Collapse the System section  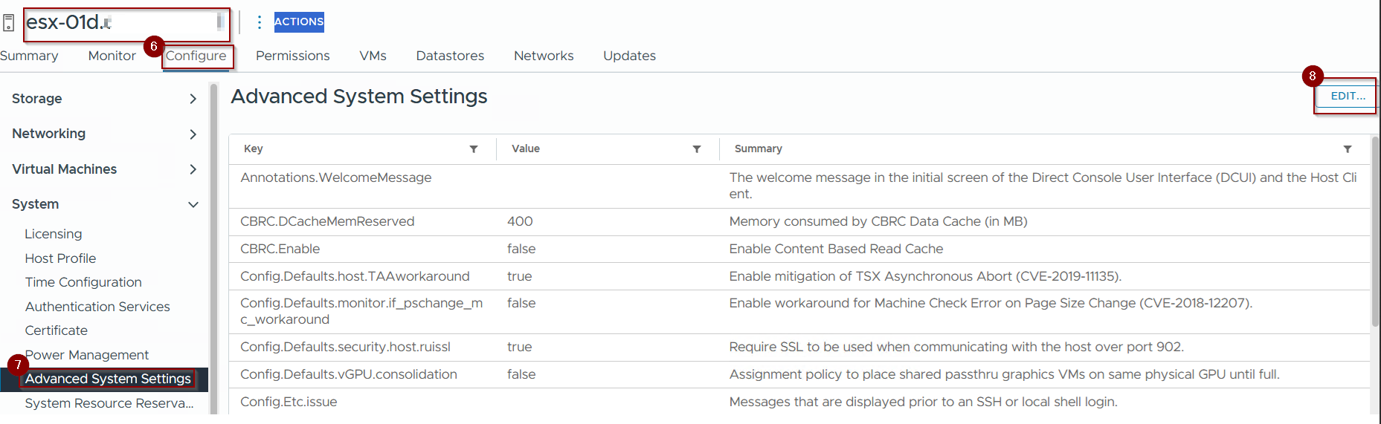pyautogui.click(x=193, y=205)
